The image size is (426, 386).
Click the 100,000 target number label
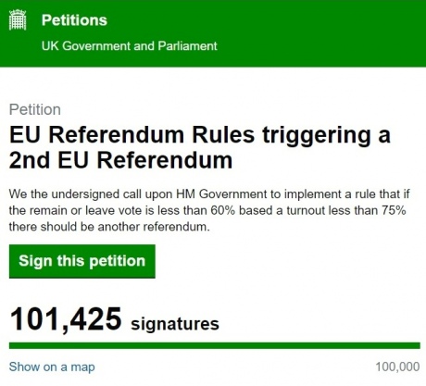coord(397,367)
